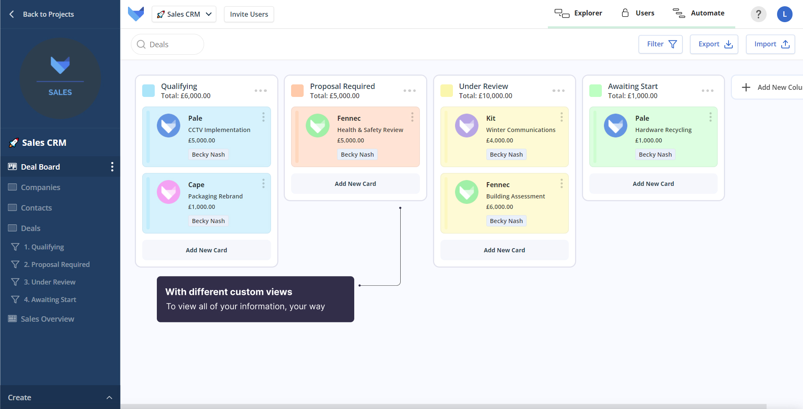Open the Qualifying column options menu
Viewport: 803px width, 409px height.
(261, 91)
